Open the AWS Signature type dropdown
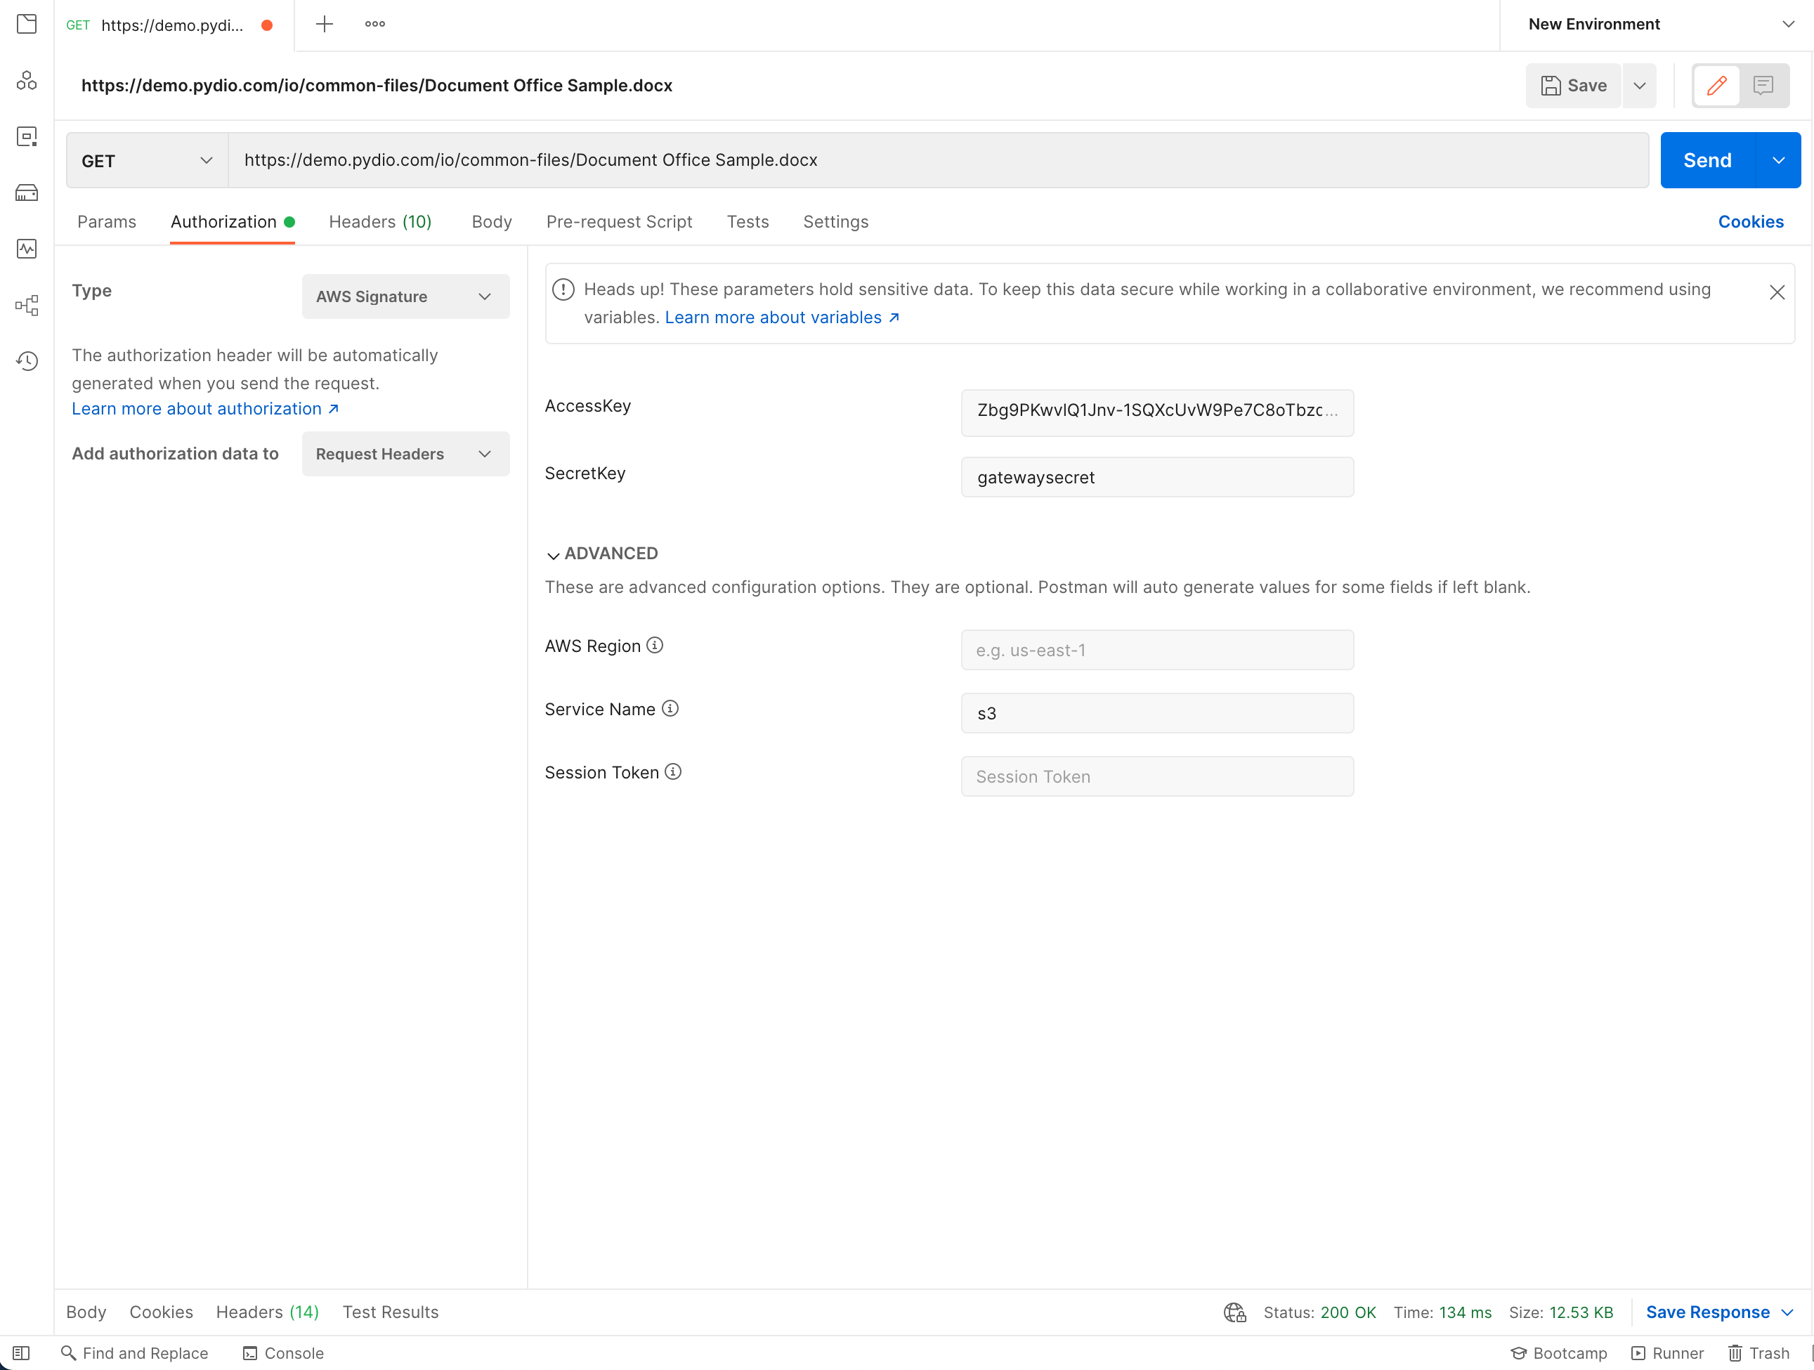The width and height of the screenshot is (1814, 1370). pyautogui.click(x=405, y=296)
